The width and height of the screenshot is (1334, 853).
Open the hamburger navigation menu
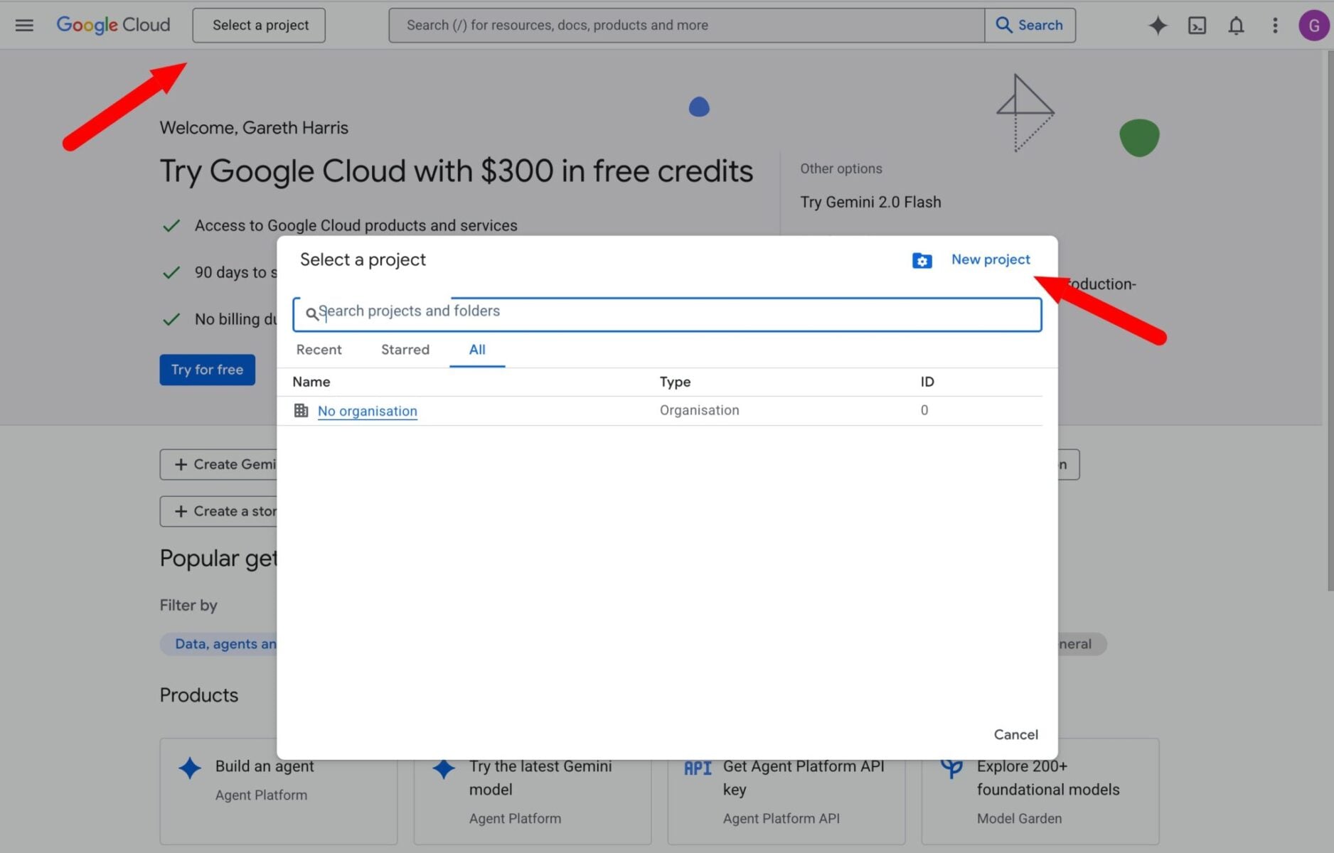24,26
